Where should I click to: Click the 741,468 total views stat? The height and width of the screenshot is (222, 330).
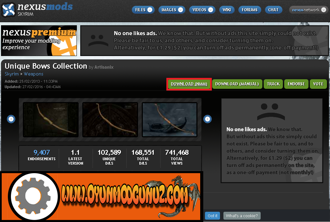point(177,157)
